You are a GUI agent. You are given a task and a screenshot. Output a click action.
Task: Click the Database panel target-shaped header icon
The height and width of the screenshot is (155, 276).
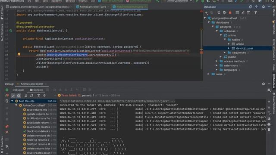[251, 7]
